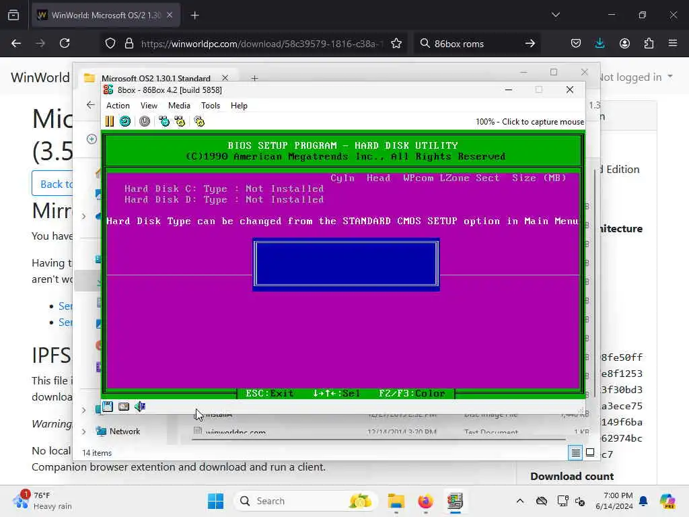Open the Windows Start menu
689x517 pixels.
(215, 501)
